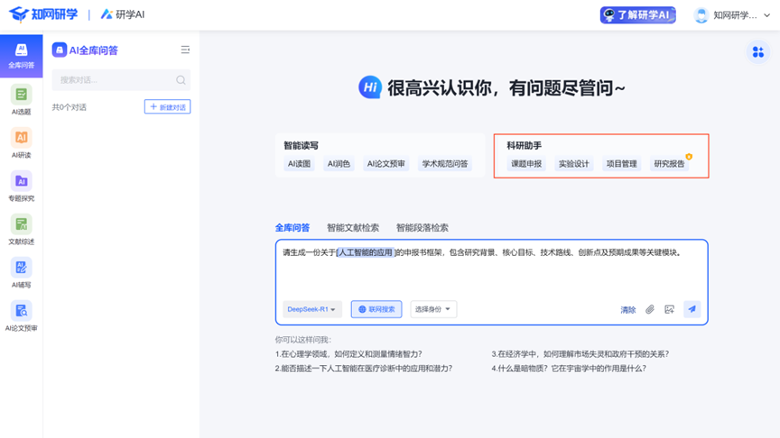The width and height of the screenshot is (780, 438).
Task: Collapse the conversation list panel
Action: (x=185, y=50)
